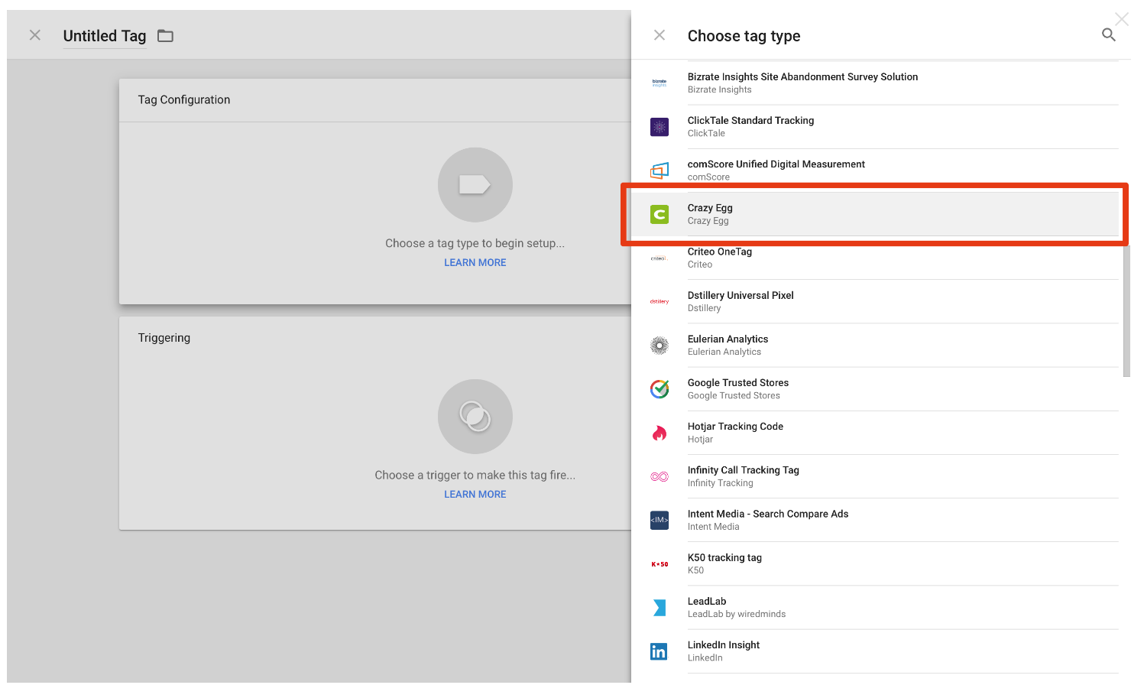
Task: Choose the Criteo OneTag tag type
Action: [875, 258]
